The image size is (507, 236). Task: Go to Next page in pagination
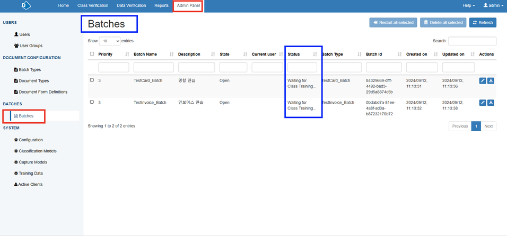488,126
